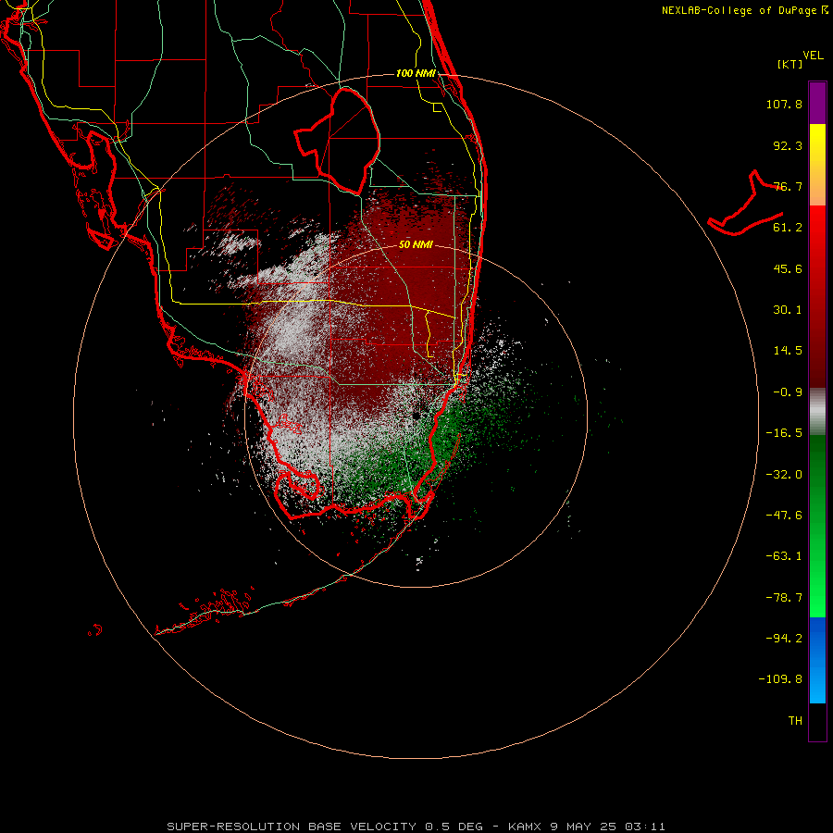833x833 pixels.
Task: Select the 92.3 velocity scale value
Action: pos(788,145)
